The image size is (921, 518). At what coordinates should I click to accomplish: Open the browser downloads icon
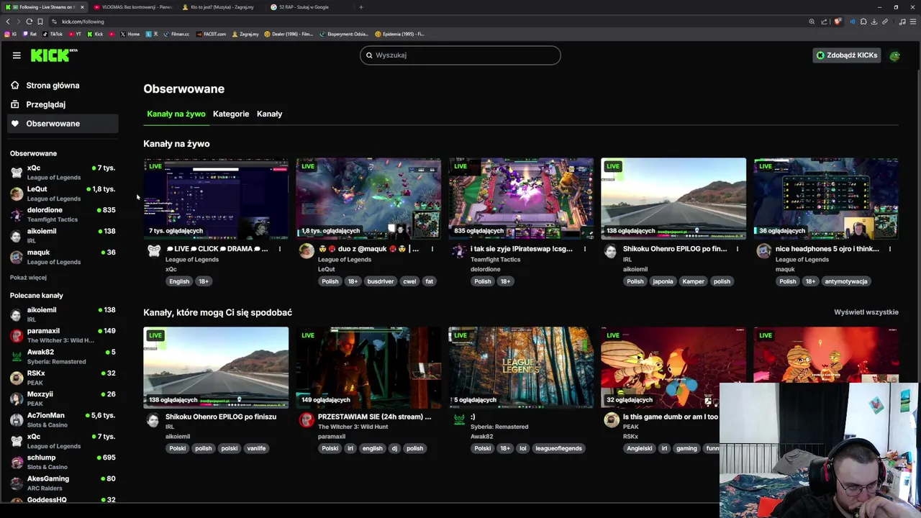(874, 22)
